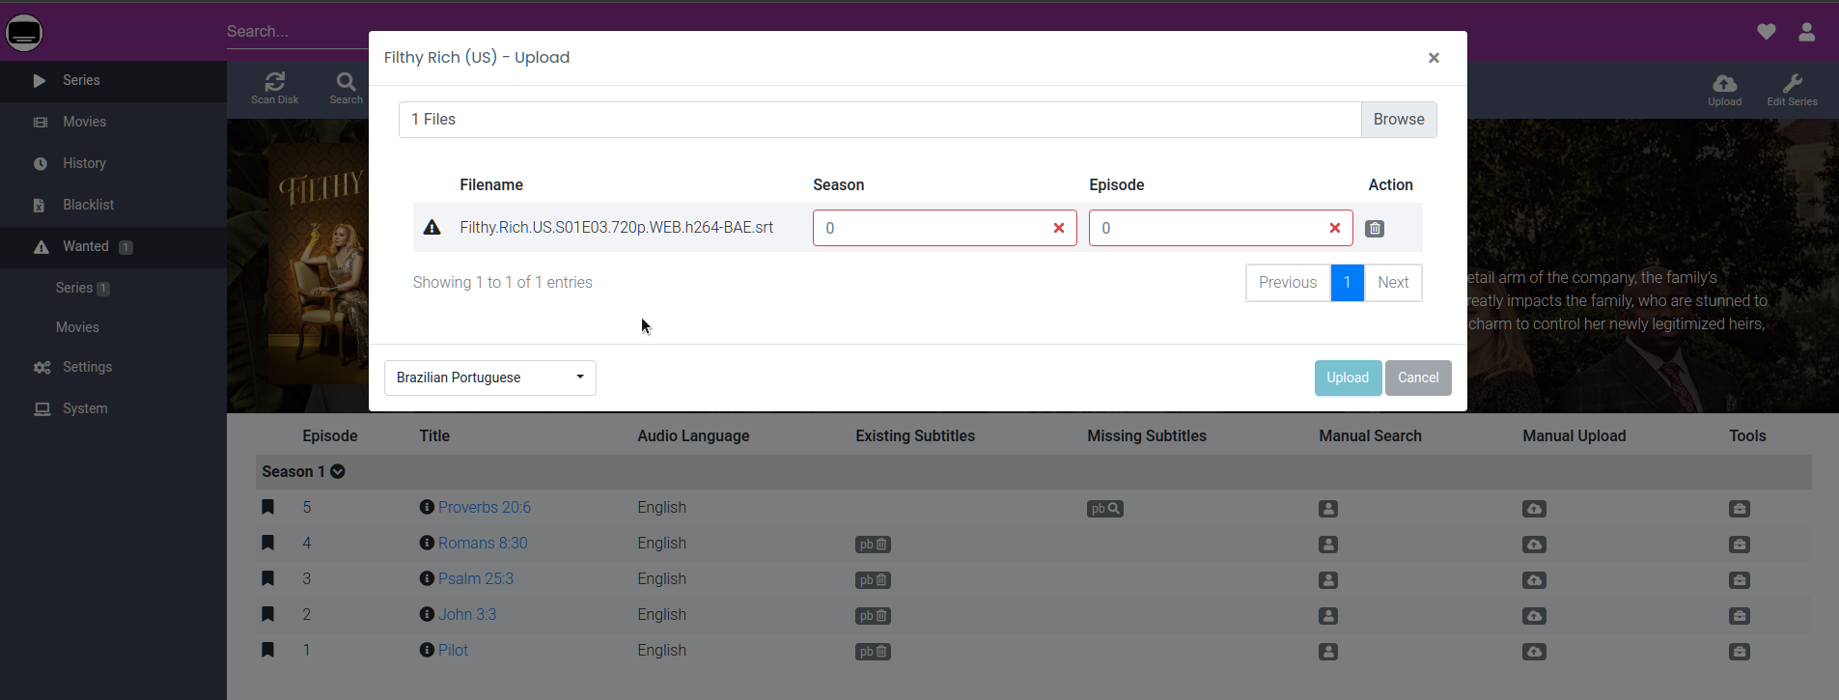Open the Brazilian Portuguese language dropdown

pos(490,378)
